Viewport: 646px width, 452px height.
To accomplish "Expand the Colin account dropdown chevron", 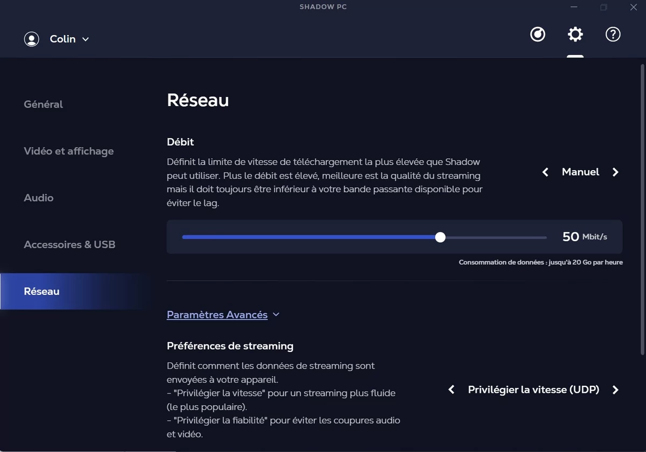I will coord(86,39).
